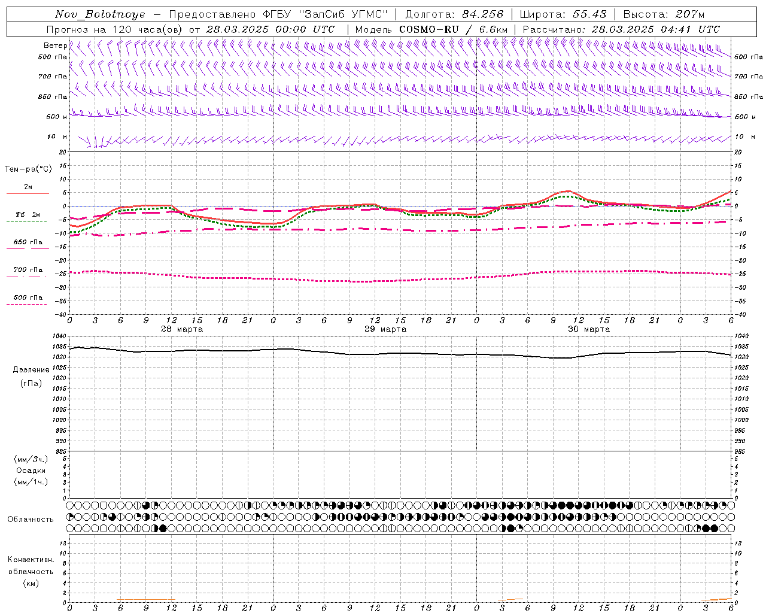
Task: Click the station name Nov_Bolotnoye in header
Action: pos(100,14)
